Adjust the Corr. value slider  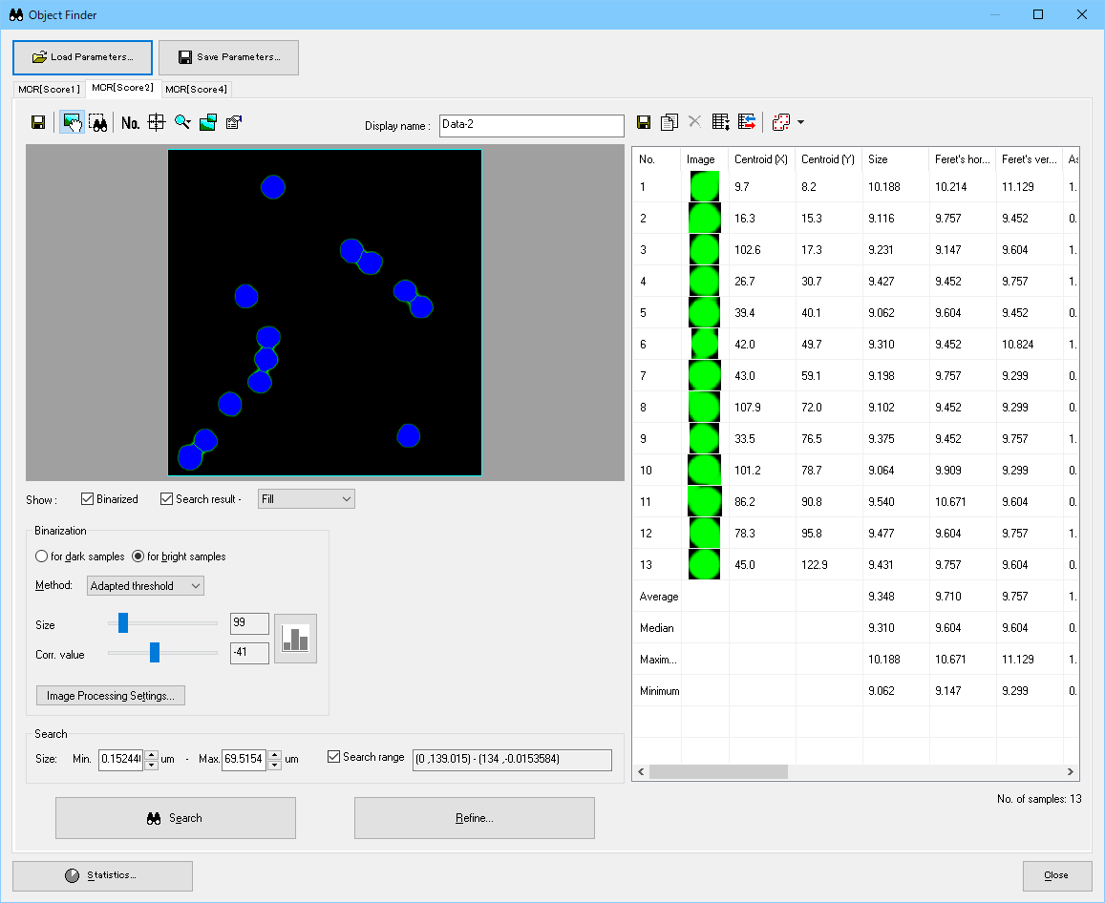pos(156,655)
